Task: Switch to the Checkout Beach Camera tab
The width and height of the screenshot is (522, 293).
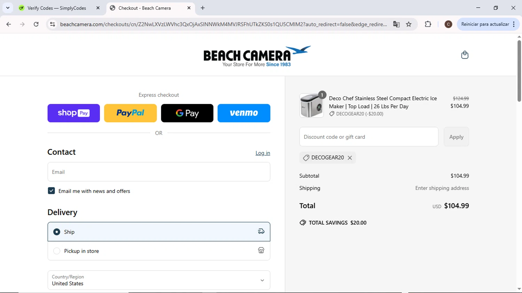Action: 151,8
